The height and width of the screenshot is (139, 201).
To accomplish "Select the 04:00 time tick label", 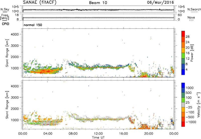I will tap(48, 134).
